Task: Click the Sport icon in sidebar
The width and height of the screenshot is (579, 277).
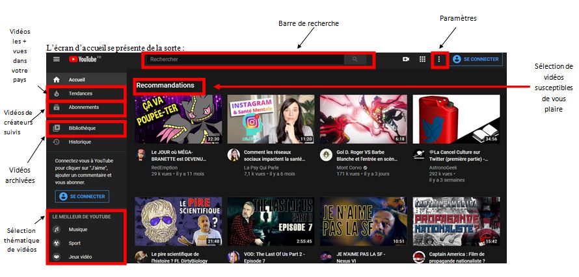Action: [x=57, y=243]
